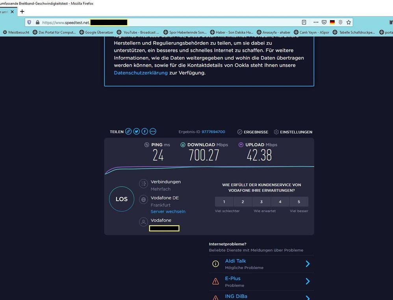Click the globe icon next to Vodafone DE
Viewport: 393px width, 300px height.
pyautogui.click(x=143, y=200)
